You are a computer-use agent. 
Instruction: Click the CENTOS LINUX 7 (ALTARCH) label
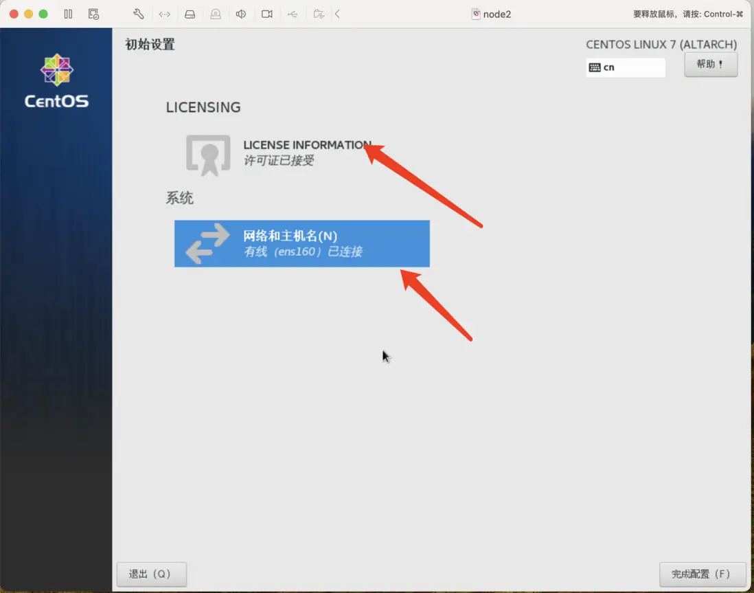pos(661,44)
